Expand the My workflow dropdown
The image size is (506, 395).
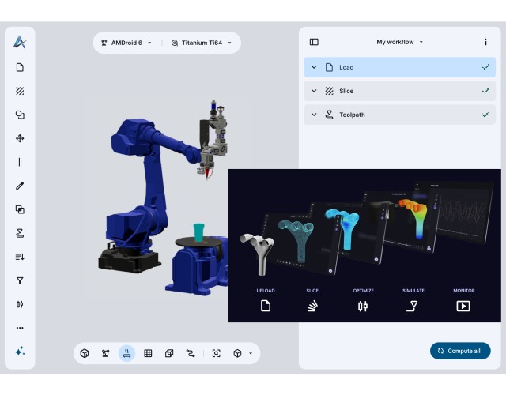pos(400,42)
